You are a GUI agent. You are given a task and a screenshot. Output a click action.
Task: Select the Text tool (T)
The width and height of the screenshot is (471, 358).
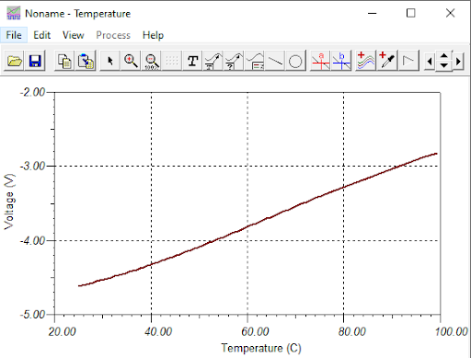point(192,61)
